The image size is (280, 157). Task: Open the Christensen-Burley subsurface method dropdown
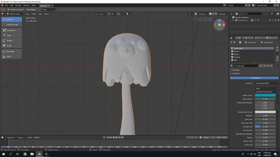coord(267,92)
